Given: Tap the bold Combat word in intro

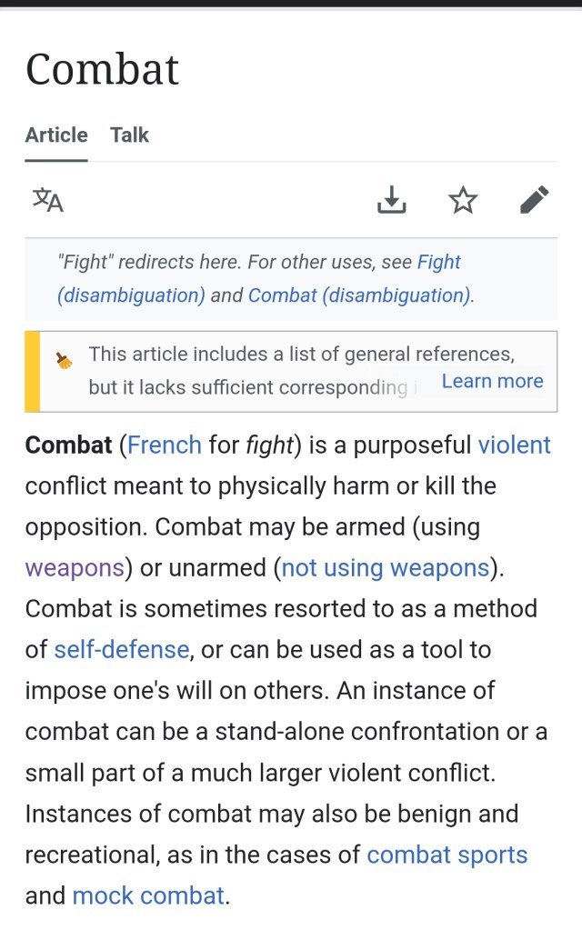Looking at the screenshot, I should point(68,445).
